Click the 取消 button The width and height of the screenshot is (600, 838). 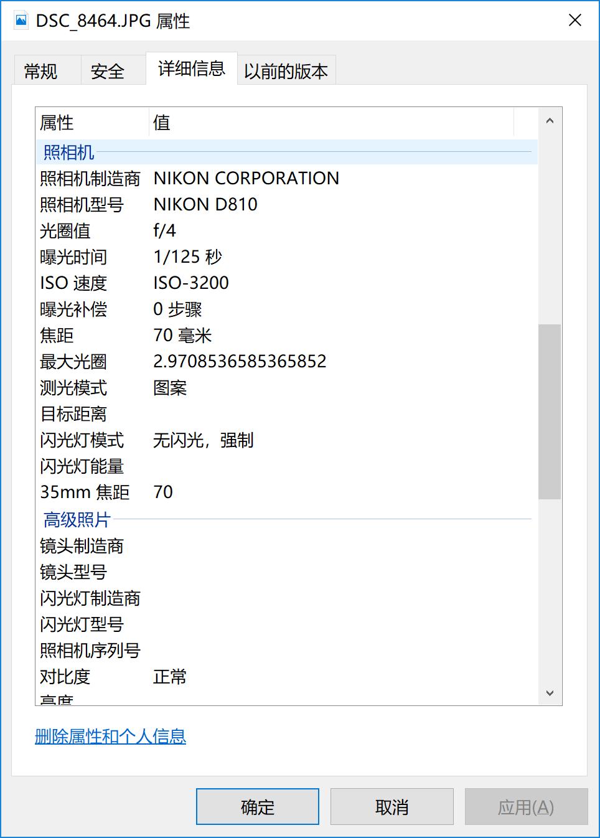[x=391, y=806]
